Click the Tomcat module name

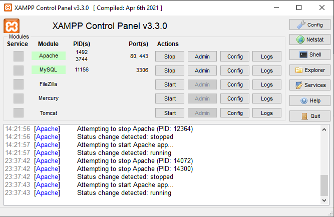tap(49, 113)
